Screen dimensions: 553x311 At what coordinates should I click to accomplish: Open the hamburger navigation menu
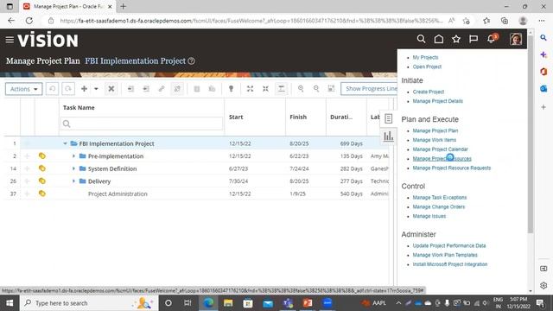(10, 40)
